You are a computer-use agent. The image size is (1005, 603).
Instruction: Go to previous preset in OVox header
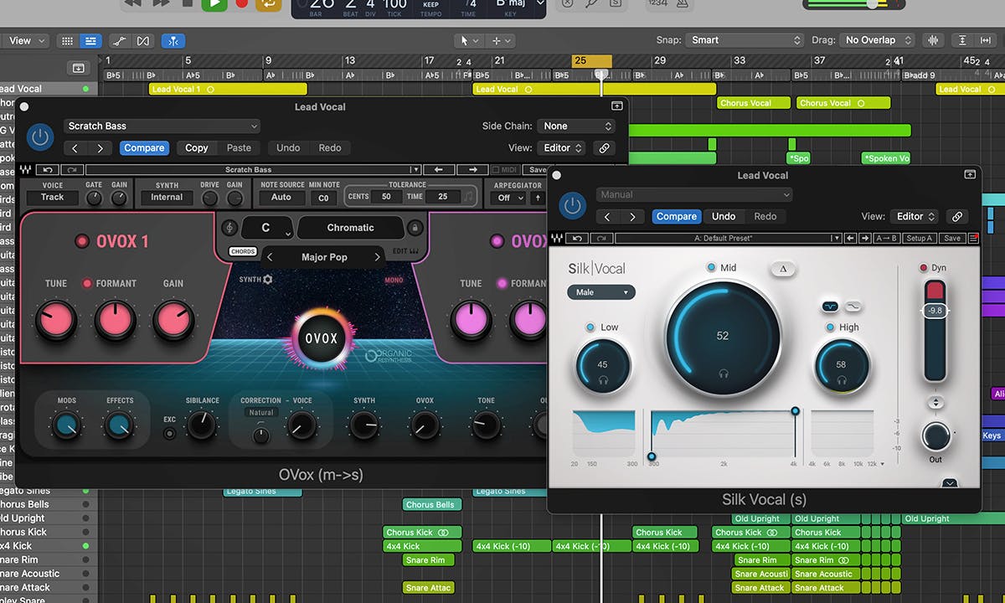coord(75,148)
